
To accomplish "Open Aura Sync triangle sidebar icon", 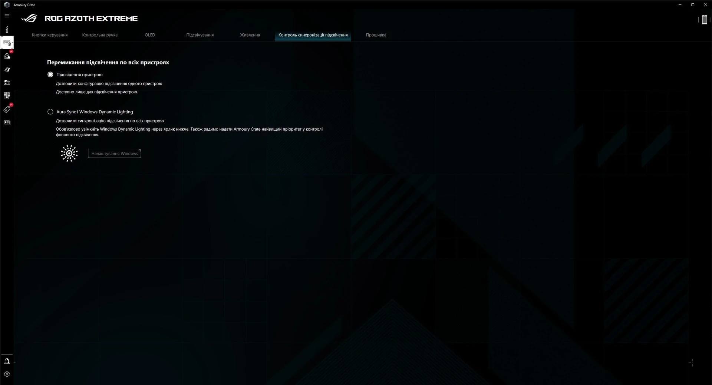I will pos(7,56).
